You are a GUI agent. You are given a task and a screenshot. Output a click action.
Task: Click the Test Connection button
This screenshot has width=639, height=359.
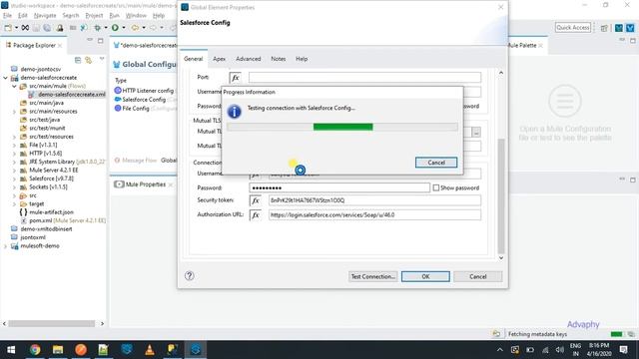[x=372, y=276]
